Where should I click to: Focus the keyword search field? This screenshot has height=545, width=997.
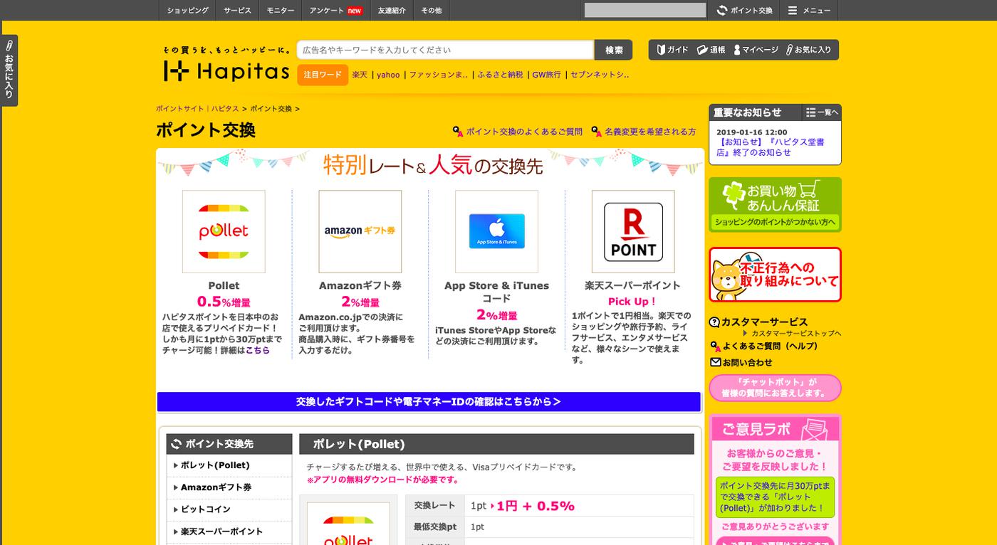(445, 50)
